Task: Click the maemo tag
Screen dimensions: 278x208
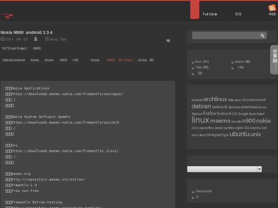Action: point(220,121)
